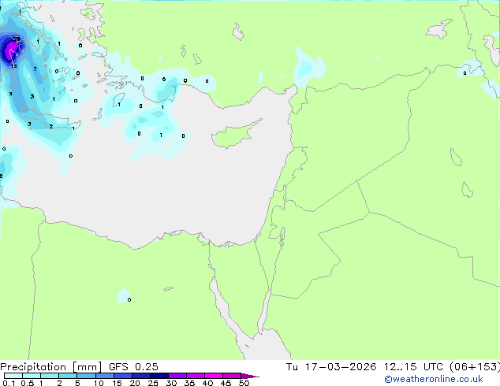This screenshot has width=500, height=386.
Task: Select the 1–2 mm legend color box
Action: (50, 376)
